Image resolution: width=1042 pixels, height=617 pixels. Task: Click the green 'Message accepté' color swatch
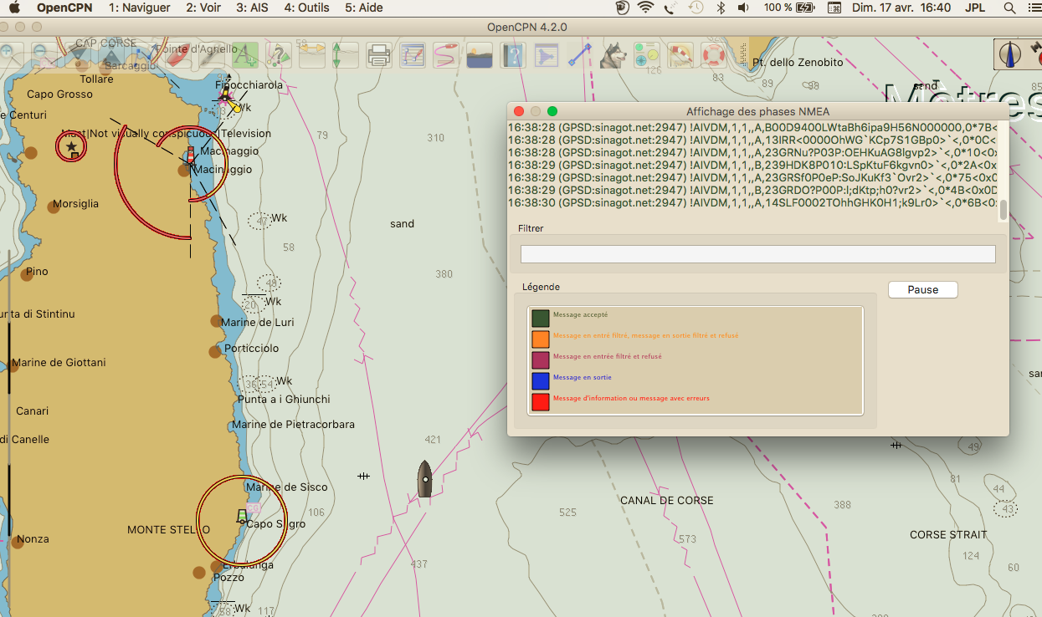coord(541,319)
